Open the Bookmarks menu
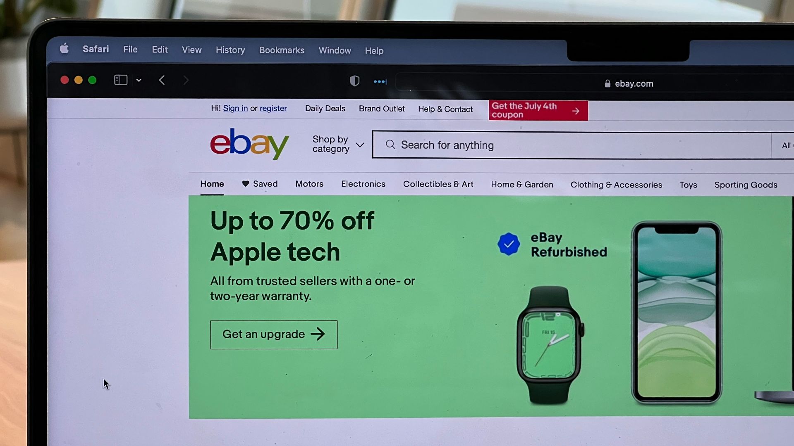Screen dimensions: 794x446 [282, 50]
